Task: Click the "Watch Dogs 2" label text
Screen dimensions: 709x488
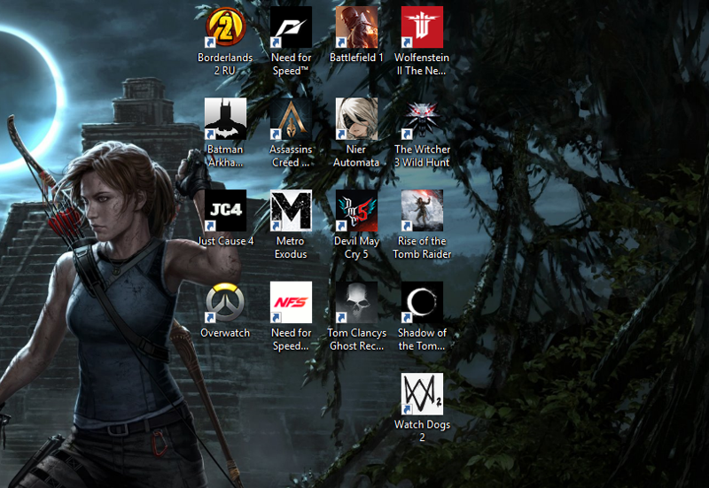Action: click(x=422, y=431)
